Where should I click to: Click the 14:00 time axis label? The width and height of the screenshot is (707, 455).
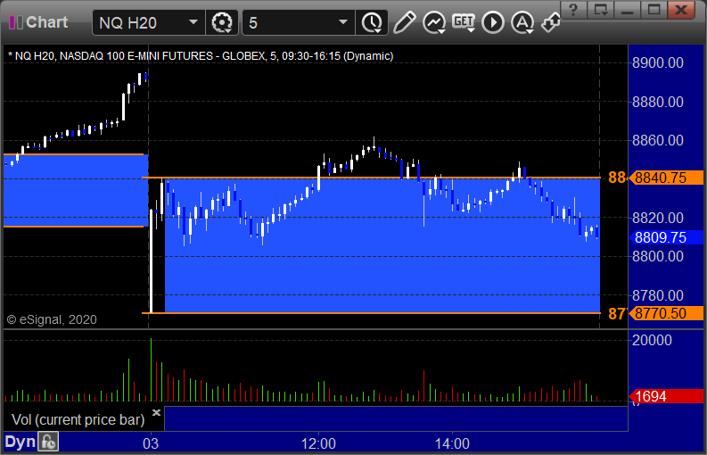452,443
